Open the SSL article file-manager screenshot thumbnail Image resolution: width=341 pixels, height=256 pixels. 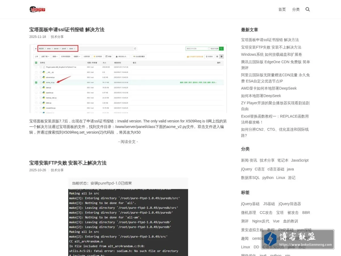pyautogui.click(x=128, y=79)
